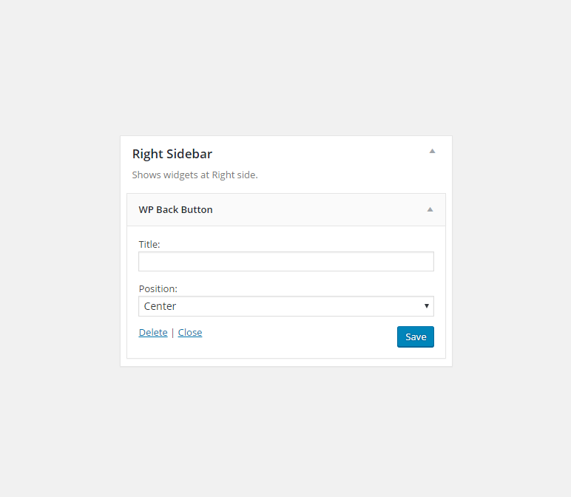Collapse the WP Back Button widget arrow
The image size is (571, 497).
tap(430, 209)
